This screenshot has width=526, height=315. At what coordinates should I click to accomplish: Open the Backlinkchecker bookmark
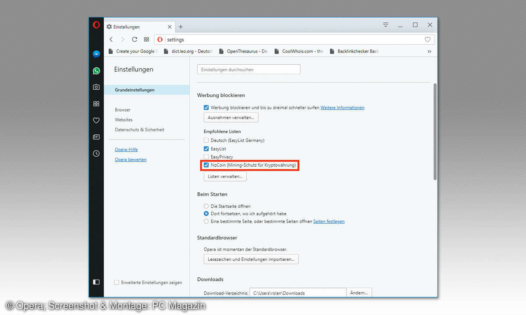pyautogui.click(x=354, y=51)
